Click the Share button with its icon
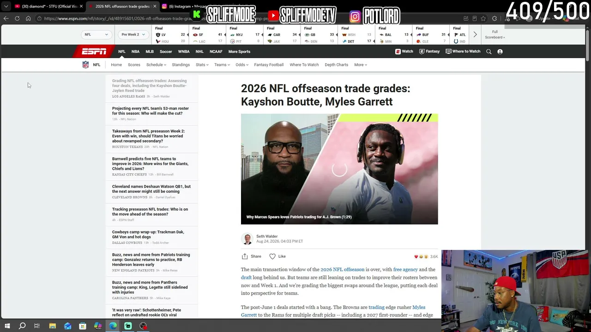 [x=252, y=256]
